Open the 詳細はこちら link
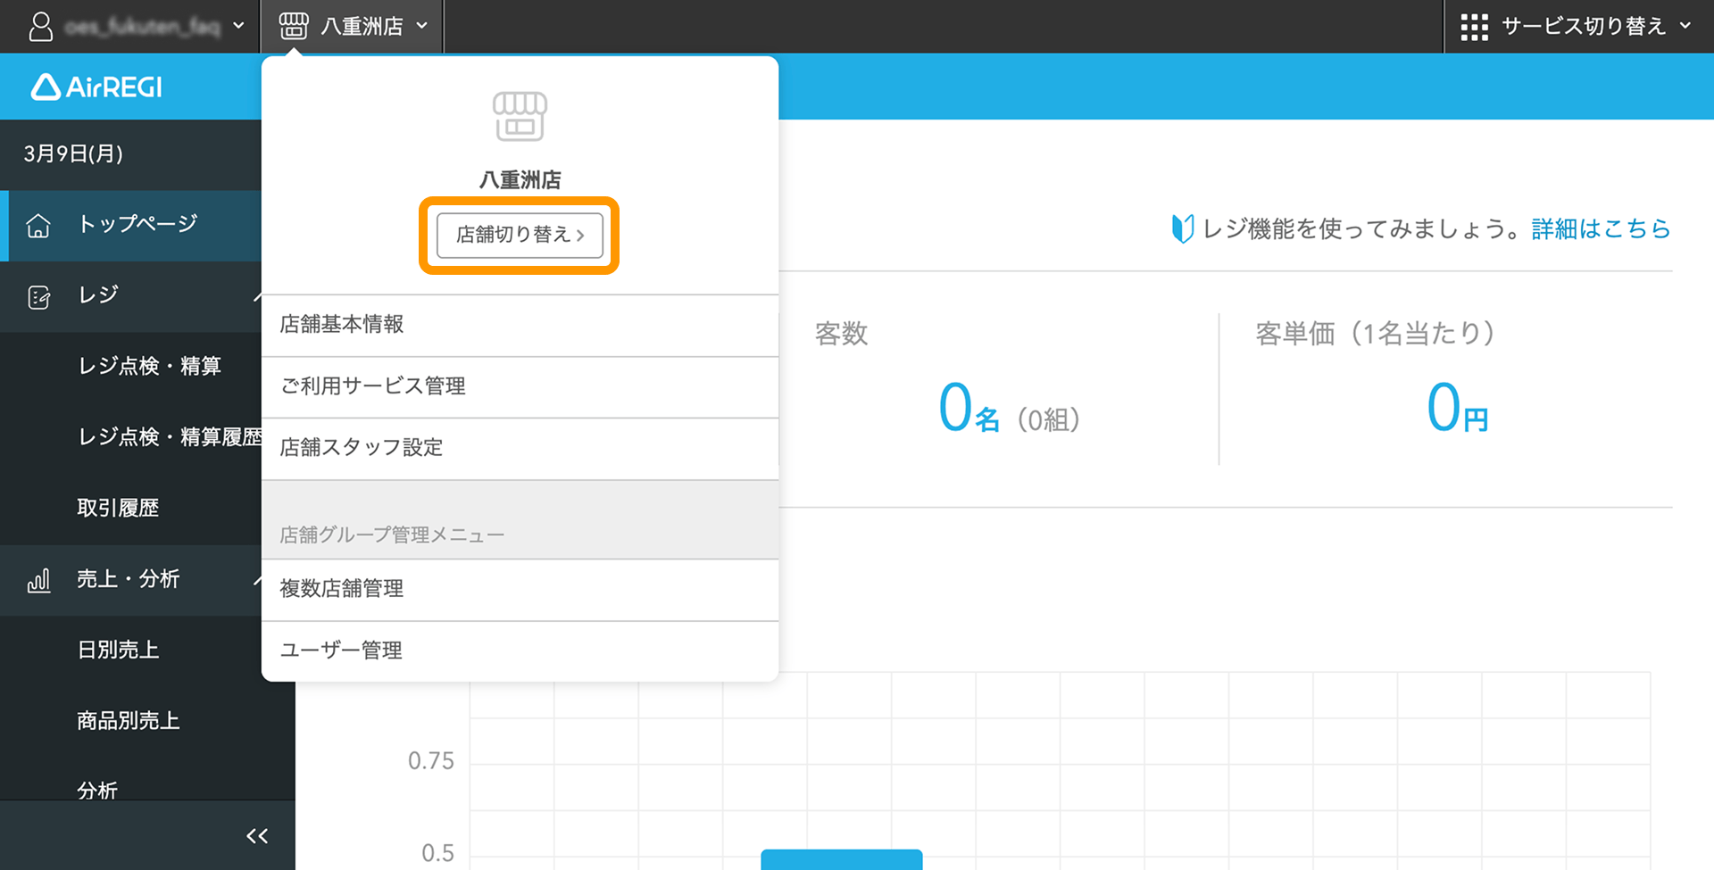1714x870 pixels. (1601, 229)
